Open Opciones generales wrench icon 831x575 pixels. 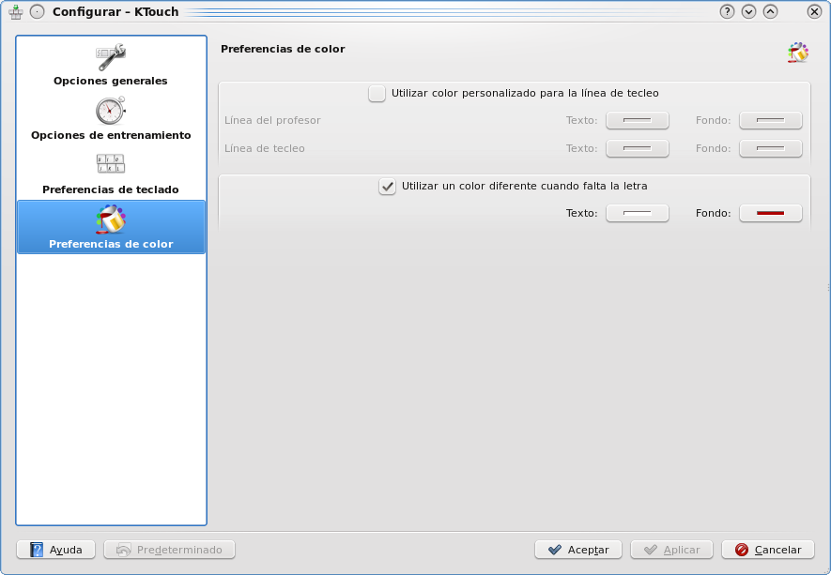(111, 57)
